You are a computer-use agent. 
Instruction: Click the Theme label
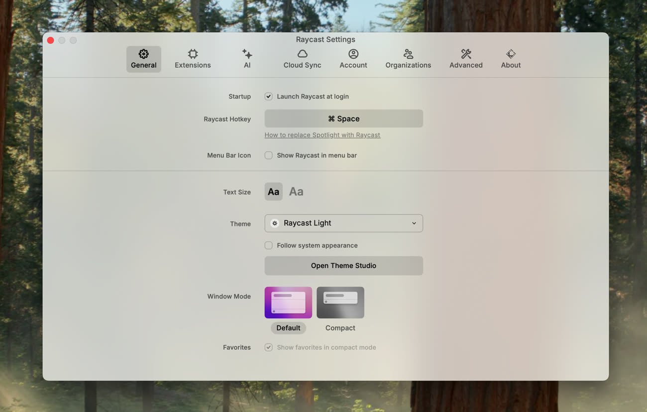point(240,224)
